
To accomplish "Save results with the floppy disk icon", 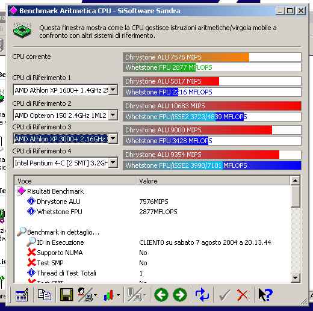I will 66,294.
